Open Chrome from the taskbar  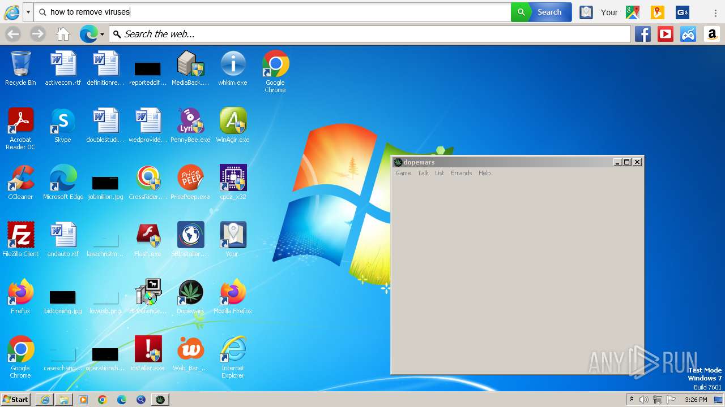pyautogui.click(x=103, y=400)
